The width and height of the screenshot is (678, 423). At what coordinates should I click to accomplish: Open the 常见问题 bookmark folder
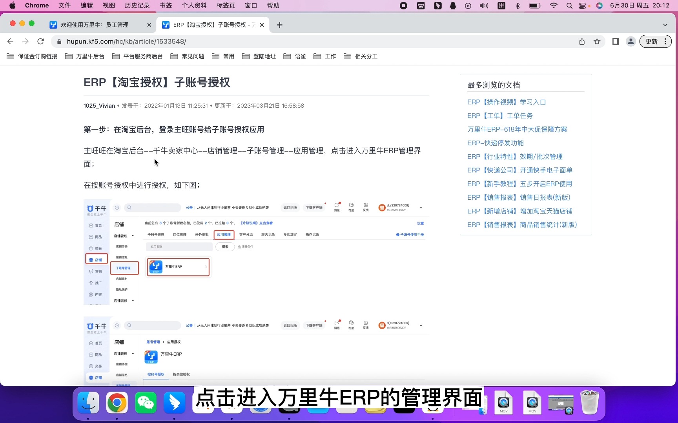tap(188, 56)
